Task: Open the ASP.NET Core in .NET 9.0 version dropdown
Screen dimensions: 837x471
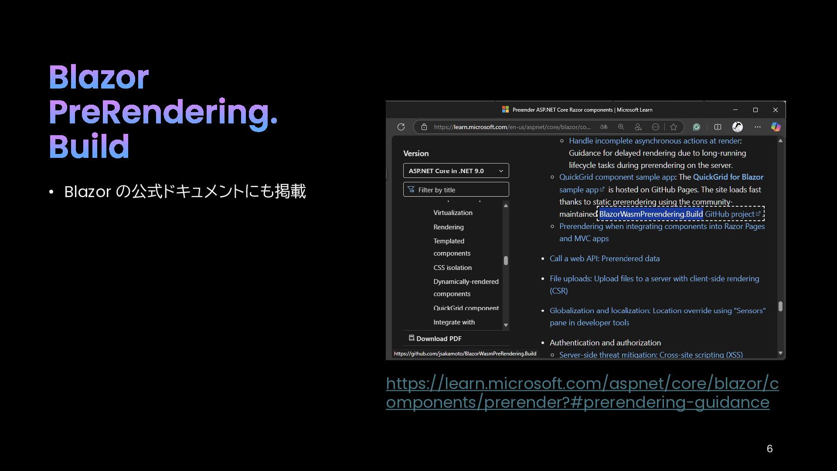Action: coord(456,171)
